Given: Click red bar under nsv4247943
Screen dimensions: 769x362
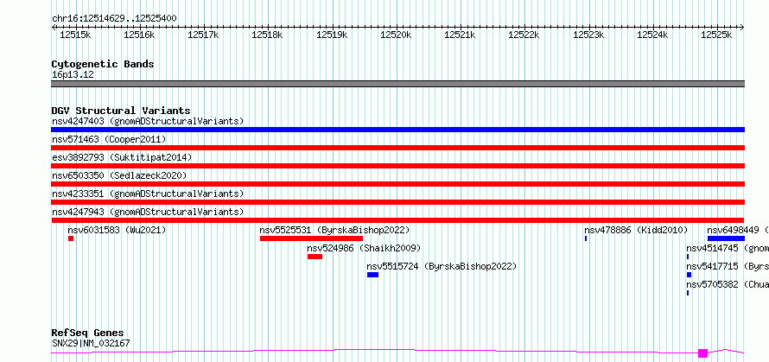Looking at the screenshot, I should pyautogui.click(x=397, y=220).
